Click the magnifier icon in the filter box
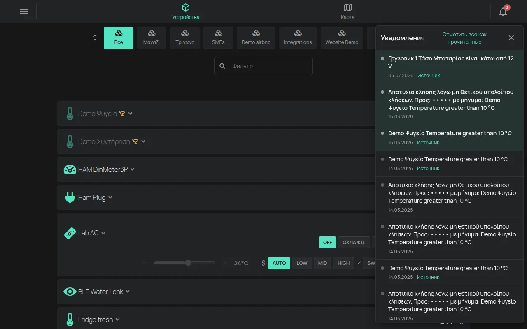The image size is (527, 329). (x=222, y=66)
